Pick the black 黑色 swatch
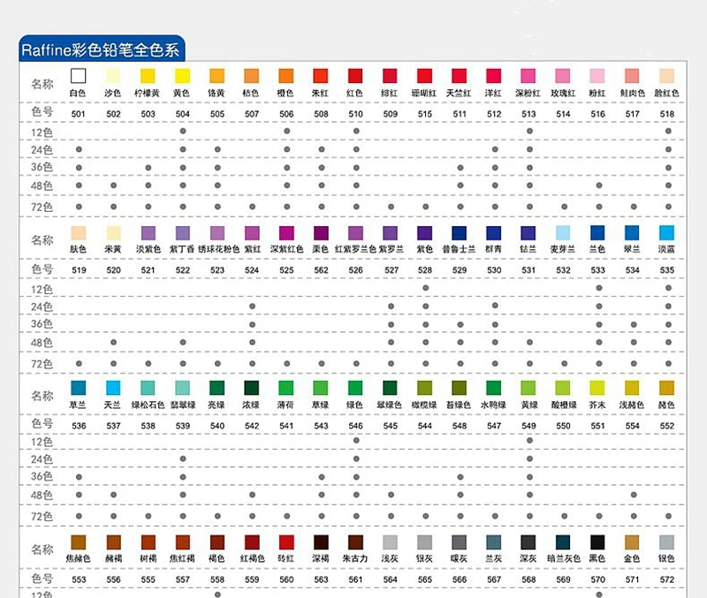The width and height of the screenshot is (707, 598). (597, 542)
